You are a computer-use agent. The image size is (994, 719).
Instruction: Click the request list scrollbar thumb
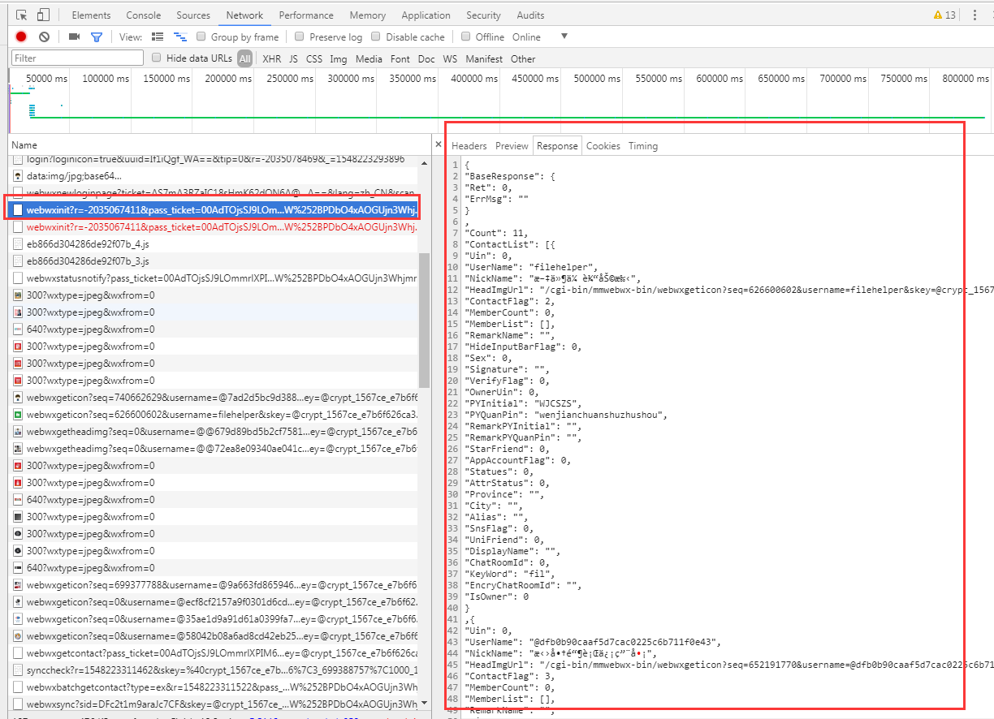(424, 320)
